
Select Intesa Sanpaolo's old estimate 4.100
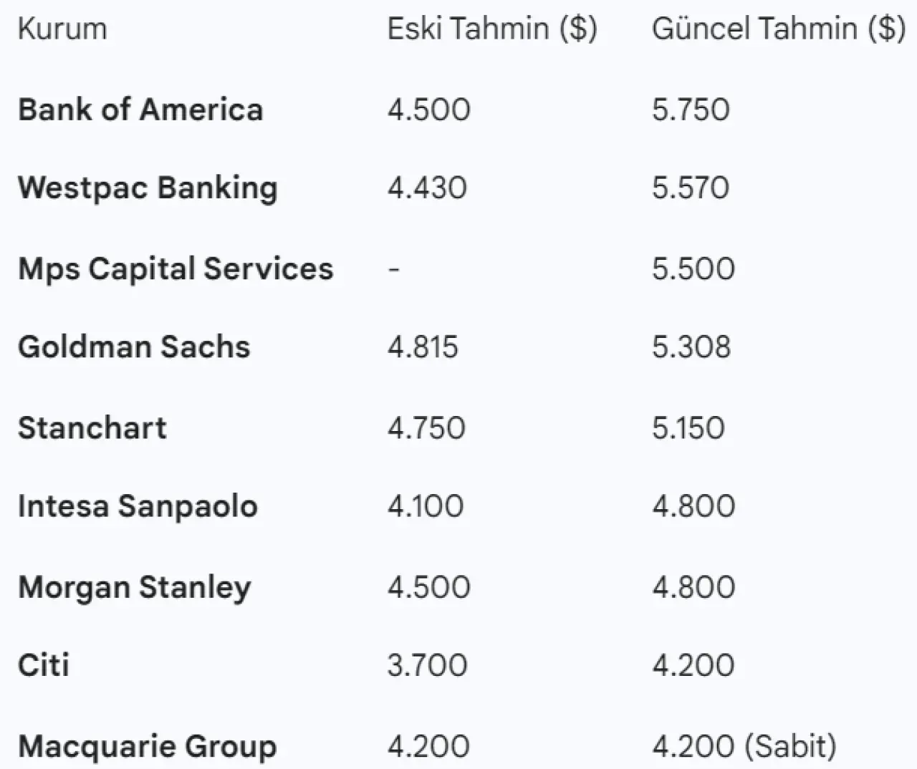[426, 506]
